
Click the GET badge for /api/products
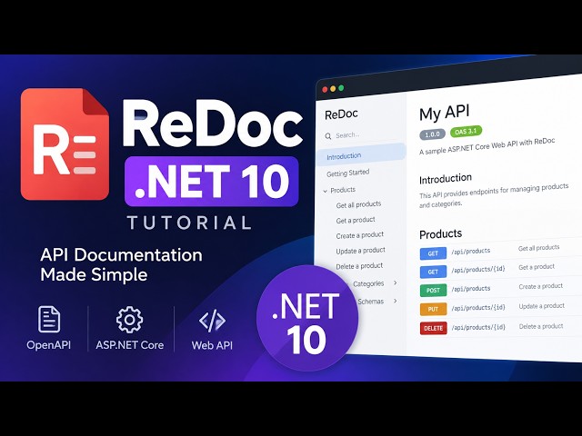tap(433, 253)
